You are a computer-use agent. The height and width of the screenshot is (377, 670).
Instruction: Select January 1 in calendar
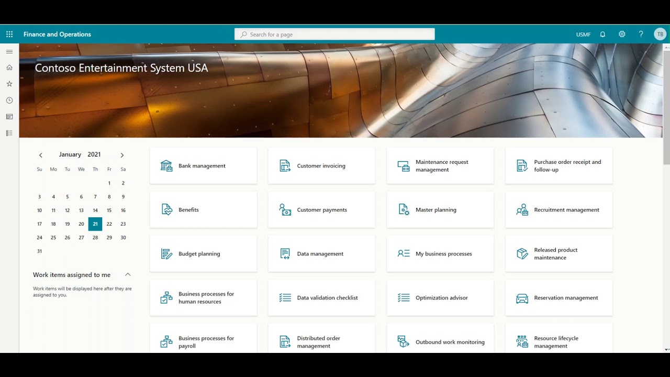click(x=109, y=183)
